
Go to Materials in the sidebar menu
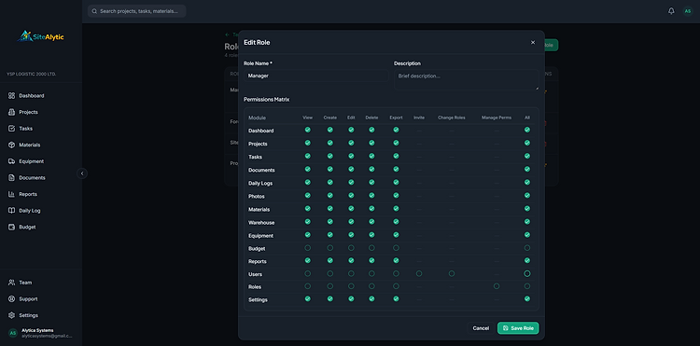30,145
